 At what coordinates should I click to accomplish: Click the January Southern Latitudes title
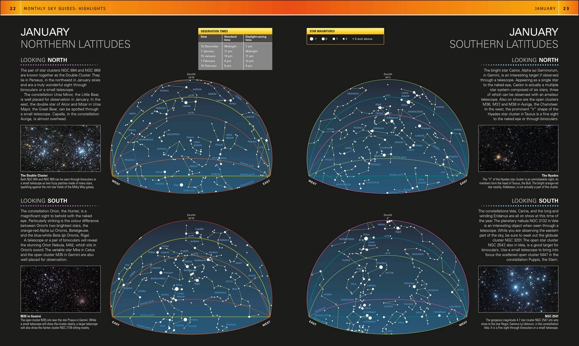pyautogui.click(x=504, y=38)
